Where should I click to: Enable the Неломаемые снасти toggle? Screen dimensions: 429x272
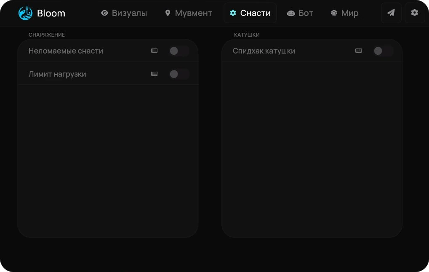(179, 51)
